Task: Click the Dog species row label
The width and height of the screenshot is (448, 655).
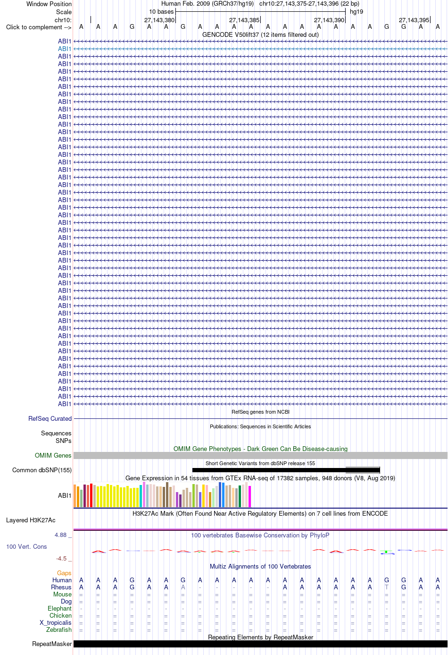Action: tap(66, 601)
